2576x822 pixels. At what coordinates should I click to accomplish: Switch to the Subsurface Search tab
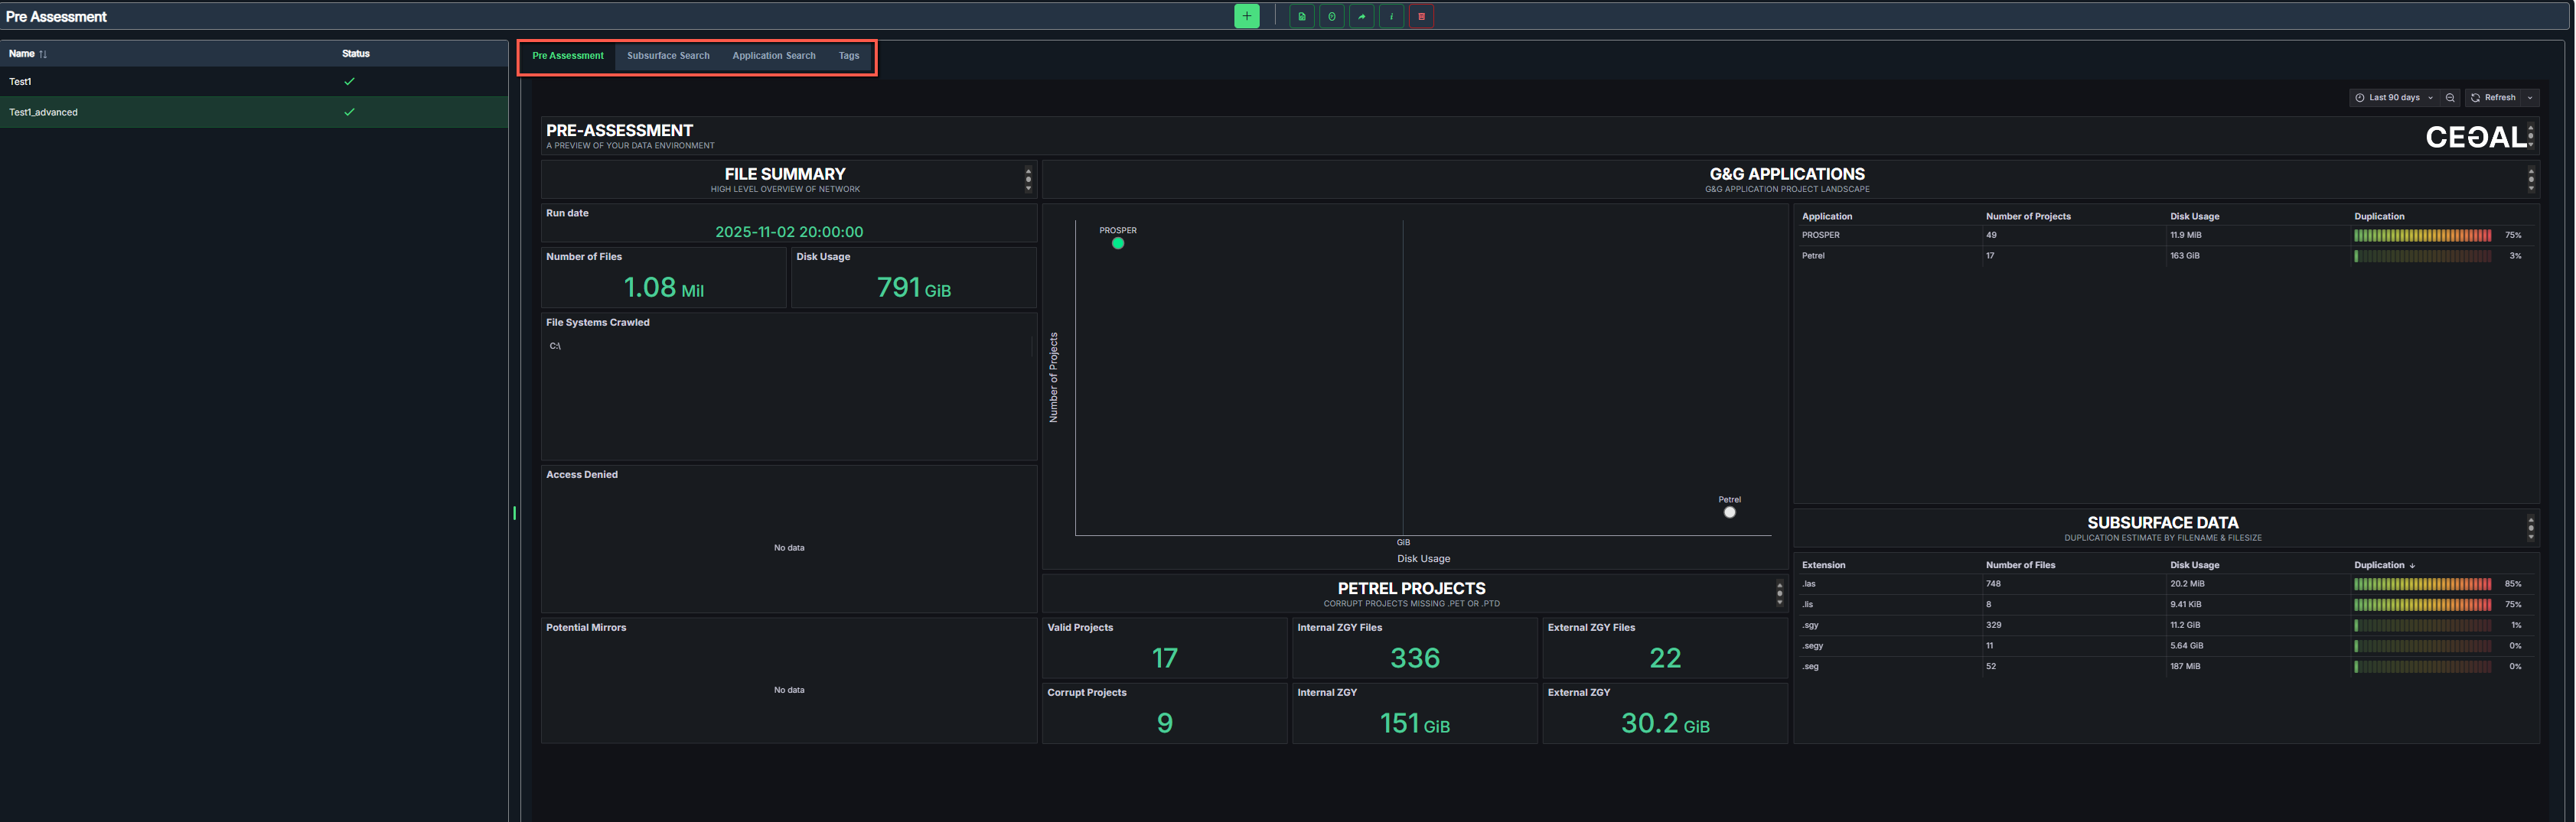(668, 56)
